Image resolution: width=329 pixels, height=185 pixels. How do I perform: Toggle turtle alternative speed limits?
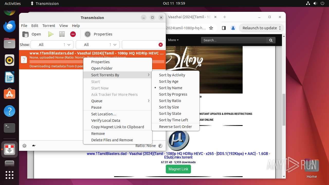pos(34,146)
